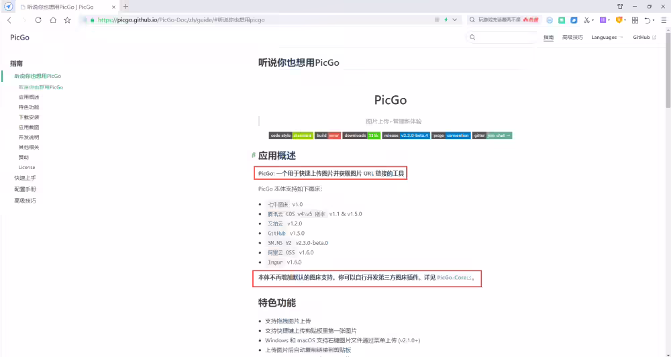Go to 赞助 in the sidebar
671x357 pixels.
23,158
